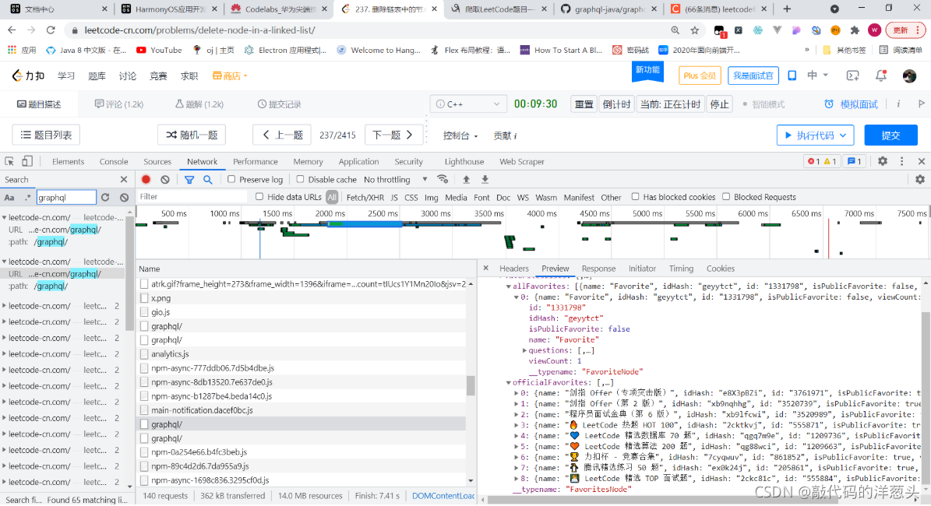Click the graphql search input field
Viewport: 931px width, 506px height.
tap(66, 198)
